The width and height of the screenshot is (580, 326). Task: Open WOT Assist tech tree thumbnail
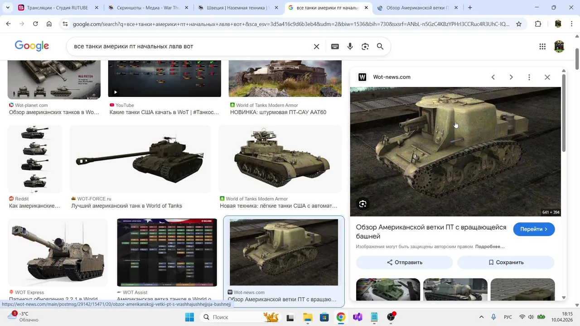167,253
